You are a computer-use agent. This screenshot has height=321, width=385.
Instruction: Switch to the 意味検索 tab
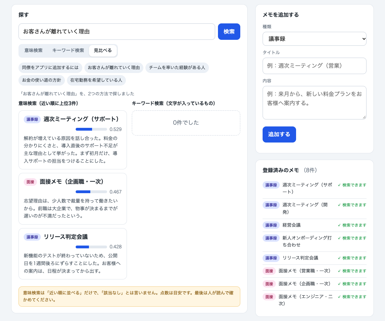tap(33, 50)
